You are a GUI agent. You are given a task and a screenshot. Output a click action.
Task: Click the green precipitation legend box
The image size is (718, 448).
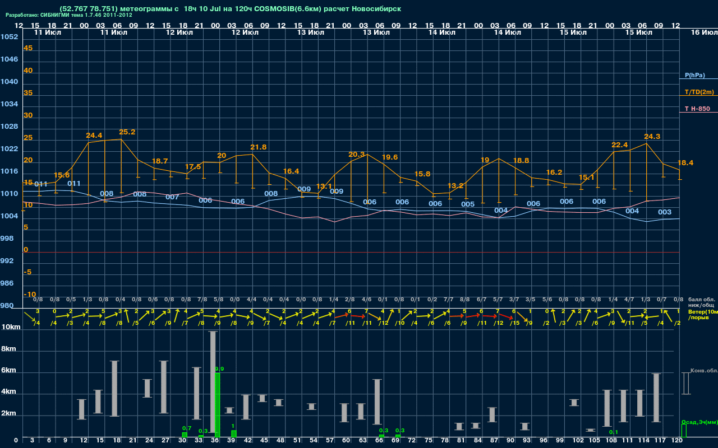click(684, 431)
